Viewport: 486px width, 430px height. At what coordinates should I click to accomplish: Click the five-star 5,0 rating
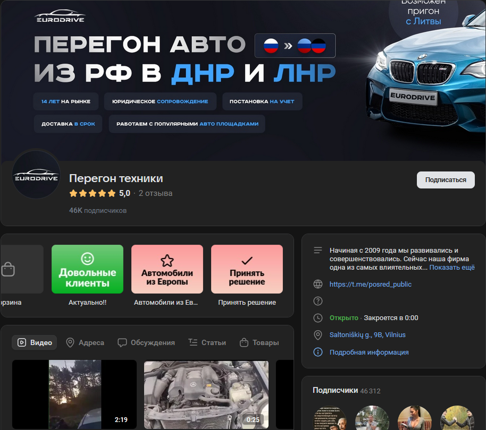[x=99, y=193]
